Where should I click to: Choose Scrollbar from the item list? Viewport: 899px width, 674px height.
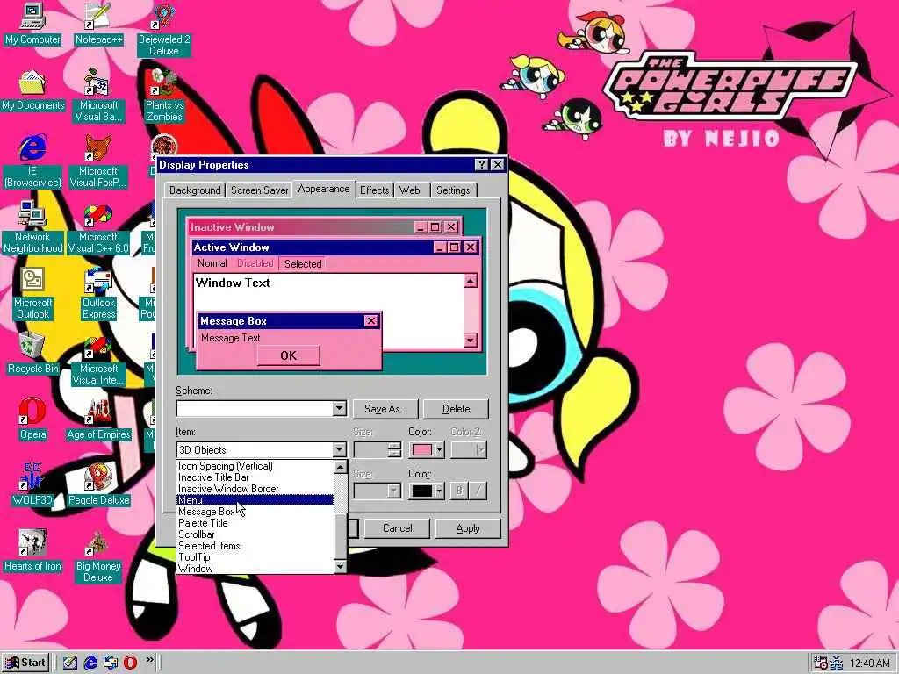pos(255,534)
